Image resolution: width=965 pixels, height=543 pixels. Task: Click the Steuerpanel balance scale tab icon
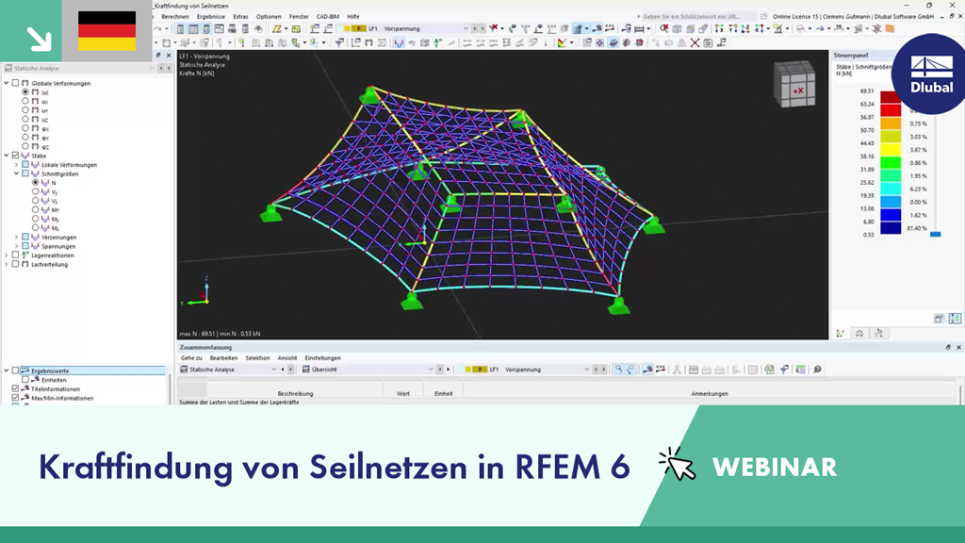[859, 333]
